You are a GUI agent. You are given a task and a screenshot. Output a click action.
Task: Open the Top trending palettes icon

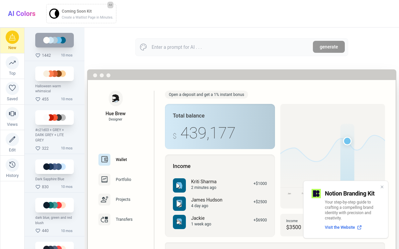click(x=12, y=63)
